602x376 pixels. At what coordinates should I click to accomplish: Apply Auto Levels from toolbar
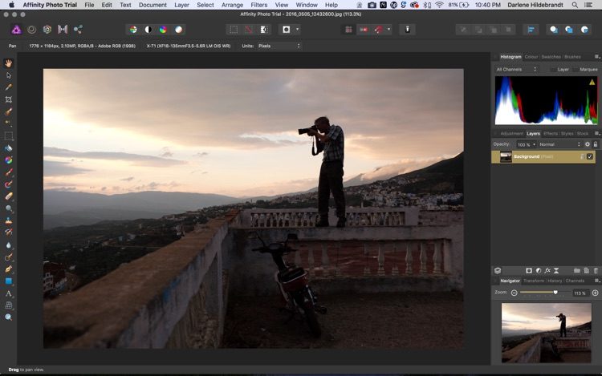coord(133,30)
